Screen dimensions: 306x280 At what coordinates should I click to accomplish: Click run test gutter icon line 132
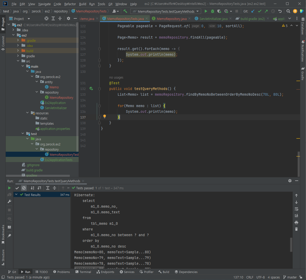pyautogui.click(x=91, y=89)
